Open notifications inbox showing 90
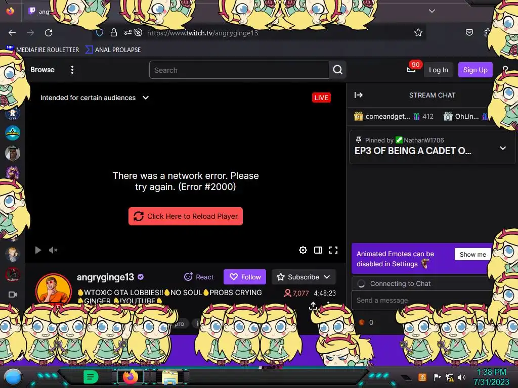This screenshot has height=388, width=518. 412,69
